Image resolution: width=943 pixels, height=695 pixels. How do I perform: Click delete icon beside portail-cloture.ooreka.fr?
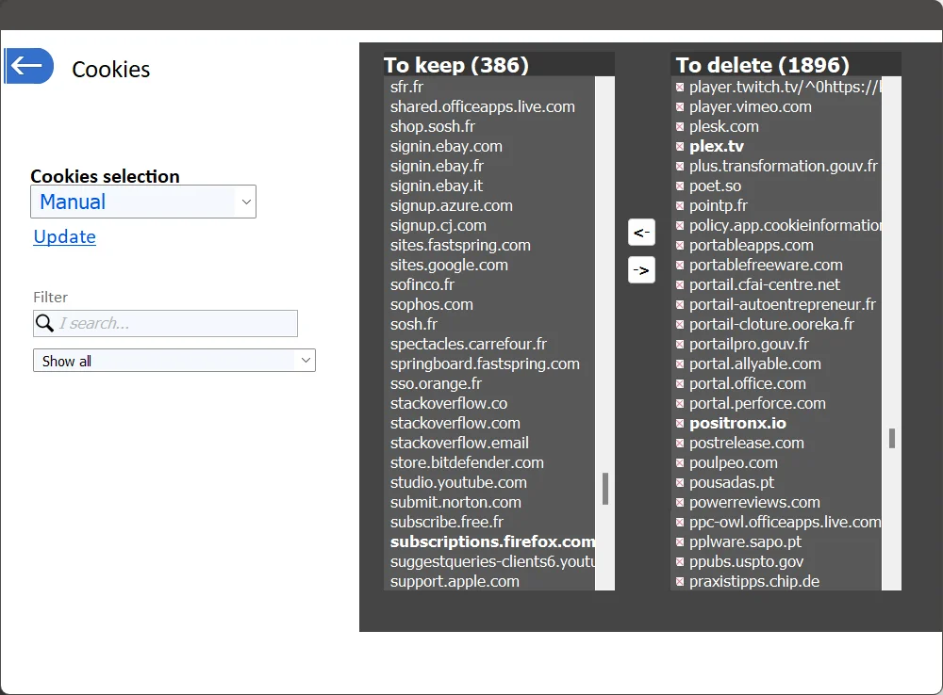point(680,325)
